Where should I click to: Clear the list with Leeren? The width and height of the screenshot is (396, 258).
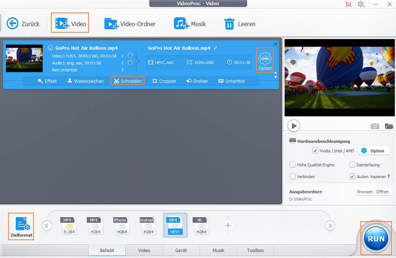(x=240, y=24)
